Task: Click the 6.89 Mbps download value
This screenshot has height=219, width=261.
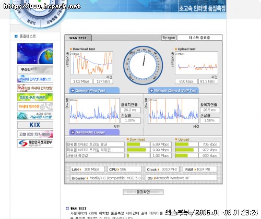Action: 161,144
